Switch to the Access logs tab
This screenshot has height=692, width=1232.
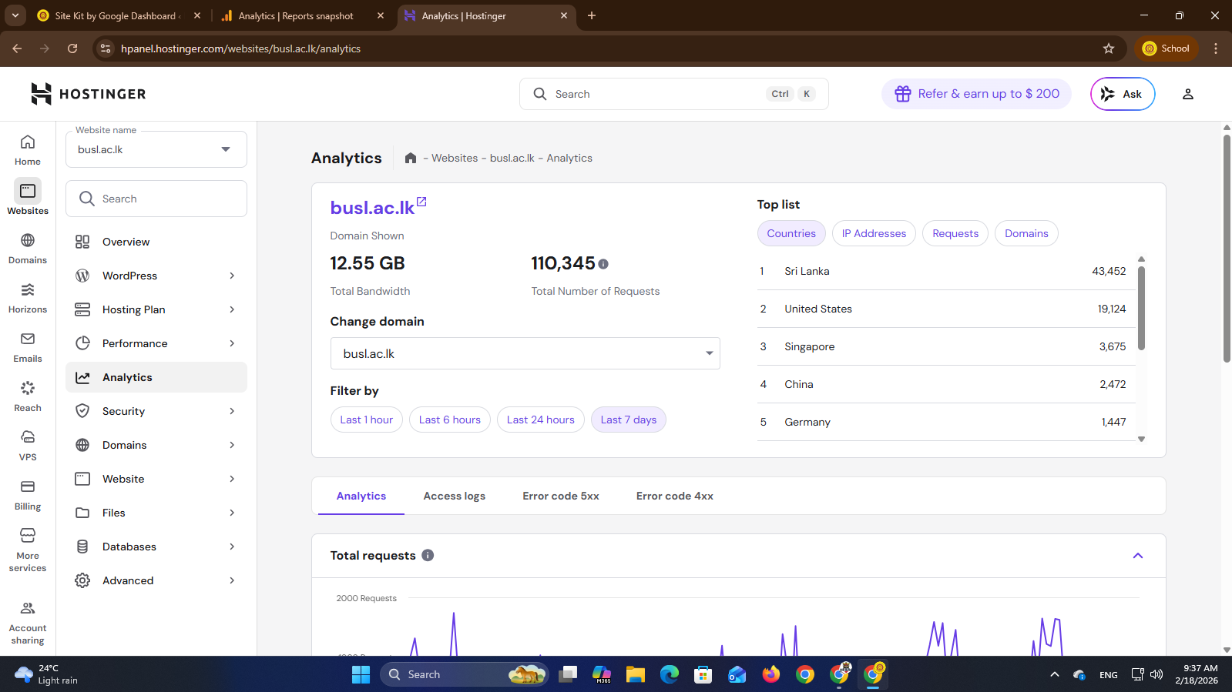pyautogui.click(x=454, y=496)
